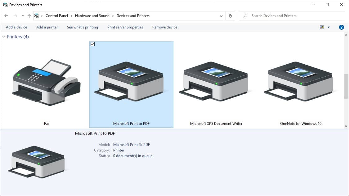
Task: Click the OneNote for Windows 10 label
Action: [x=301, y=124]
